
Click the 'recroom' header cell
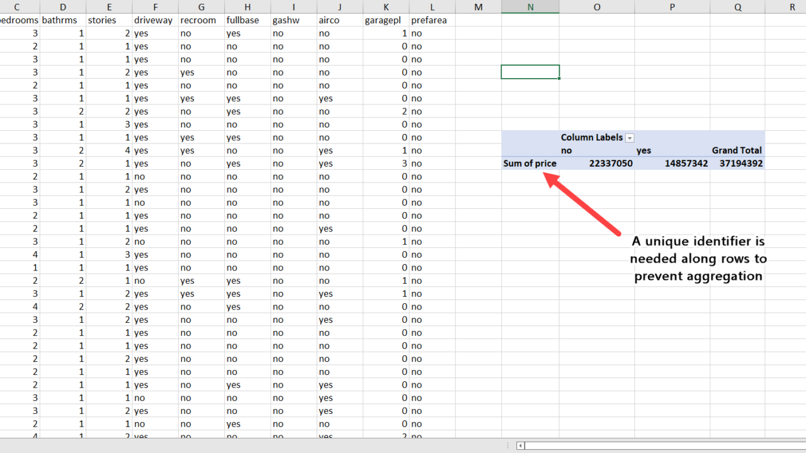201,20
